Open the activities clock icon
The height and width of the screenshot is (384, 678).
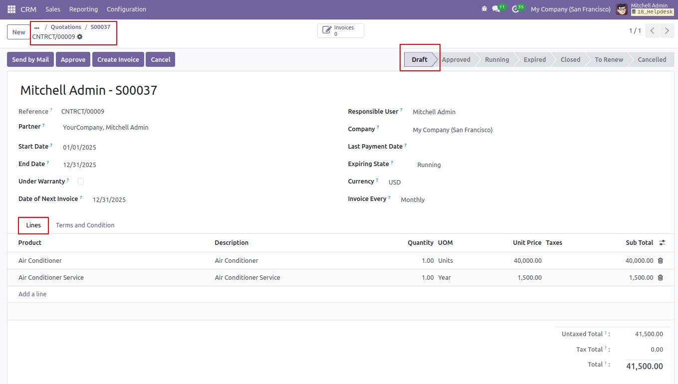tap(516, 9)
